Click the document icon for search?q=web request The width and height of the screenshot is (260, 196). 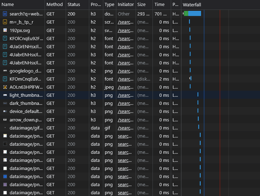click(5, 14)
